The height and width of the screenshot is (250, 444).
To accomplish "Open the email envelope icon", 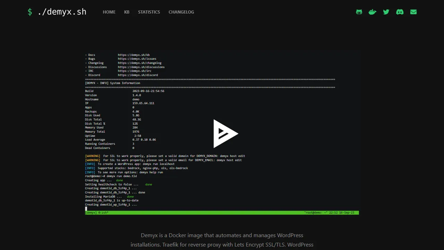I will pos(413,12).
